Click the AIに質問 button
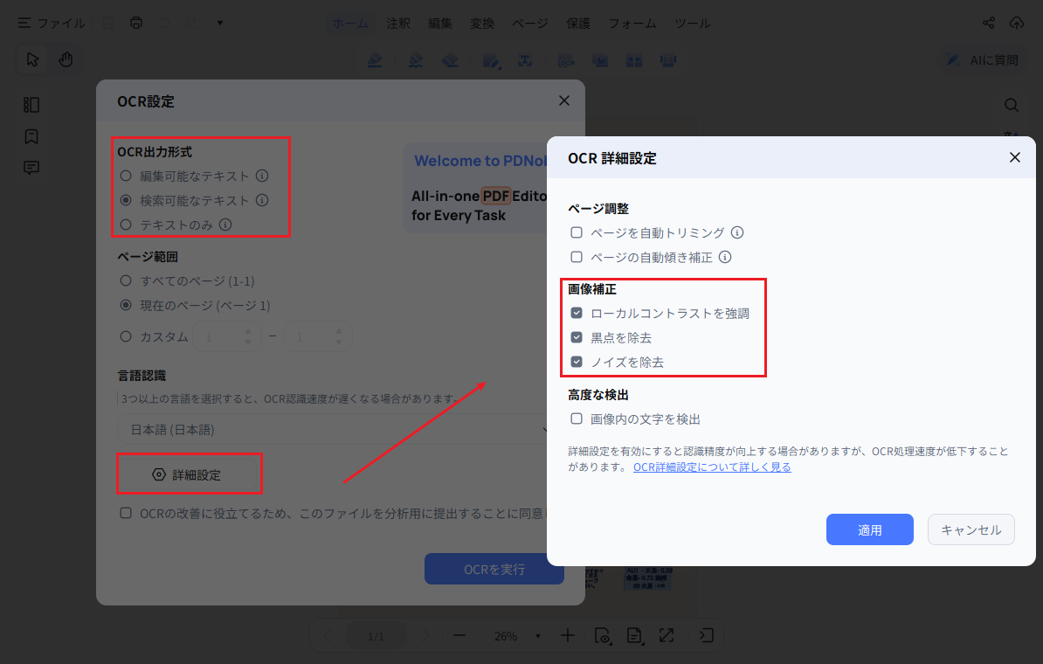 [x=983, y=60]
